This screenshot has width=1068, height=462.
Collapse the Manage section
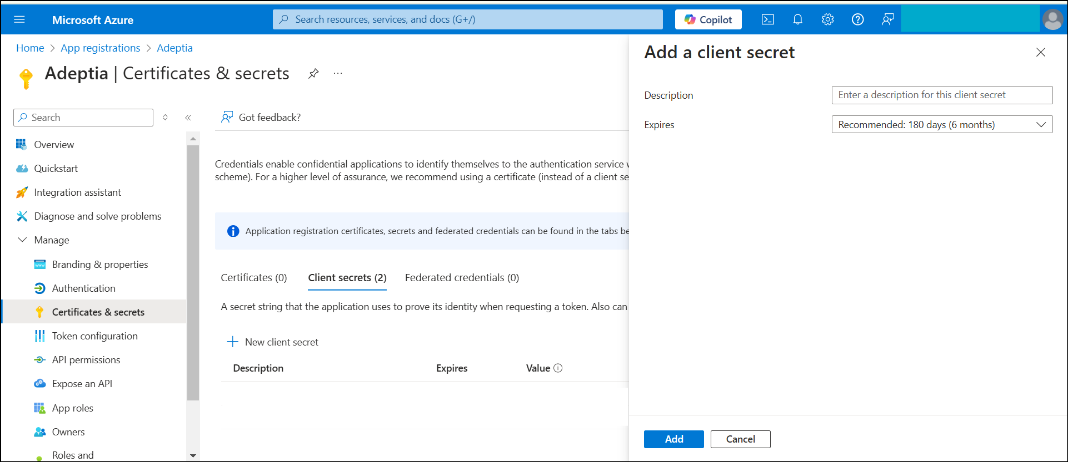coord(22,240)
